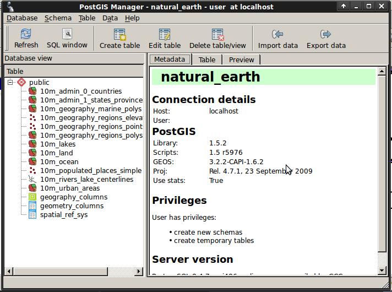Select the geography_columns view name

[x=74, y=197]
